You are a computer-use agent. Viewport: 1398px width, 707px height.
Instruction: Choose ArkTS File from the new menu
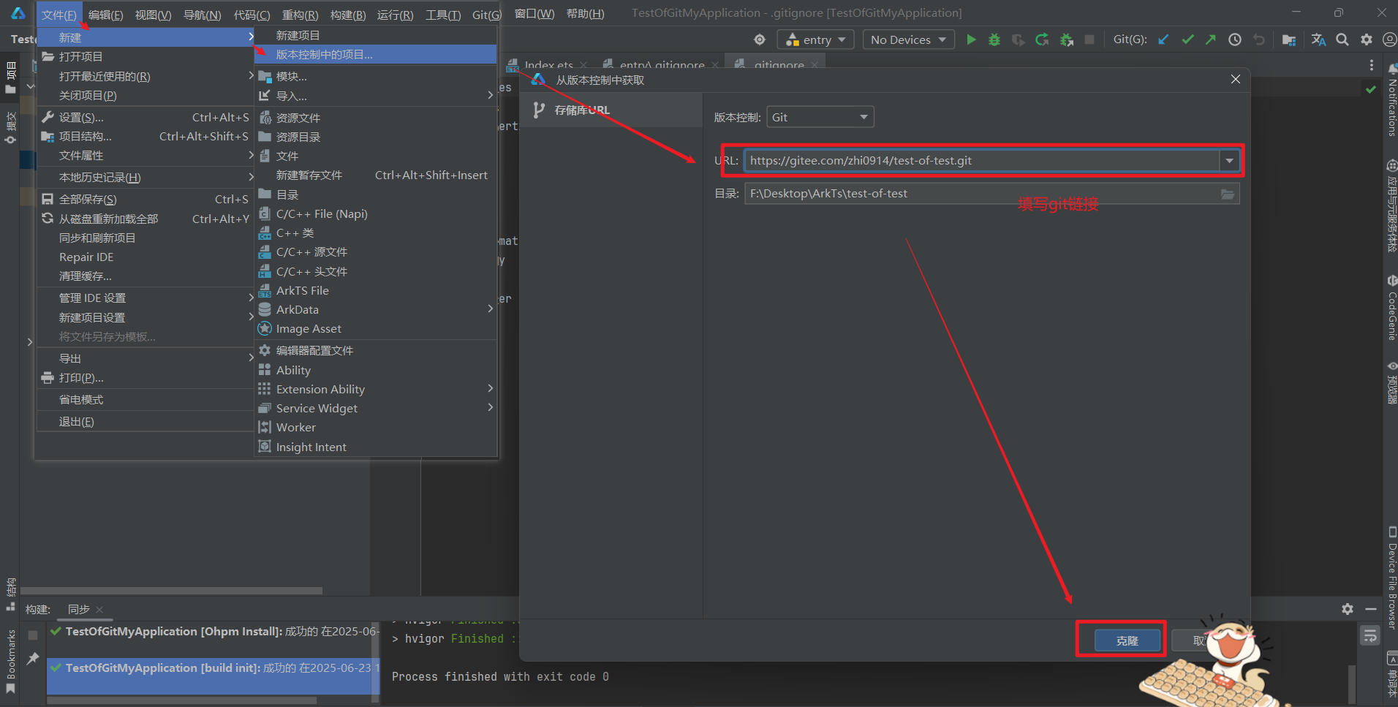(x=377, y=290)
